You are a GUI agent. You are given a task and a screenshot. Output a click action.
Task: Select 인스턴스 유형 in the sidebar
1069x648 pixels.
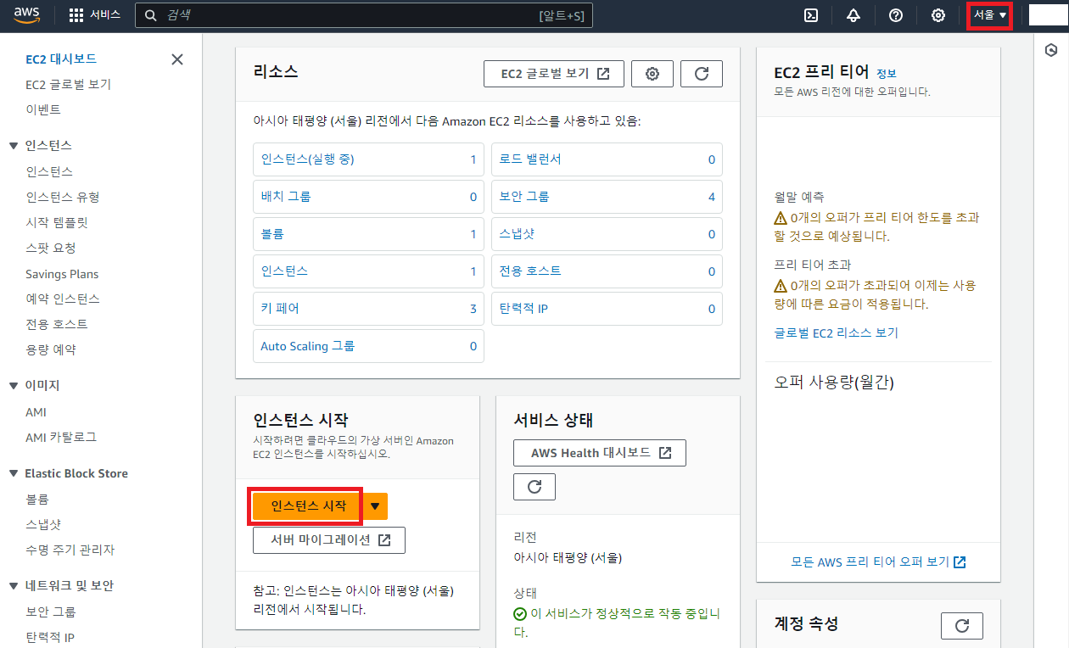(x=63, y=197)
